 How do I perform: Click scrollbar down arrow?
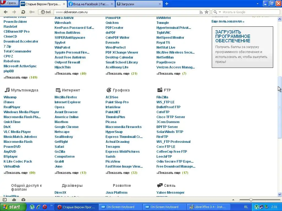click(280, 194)
